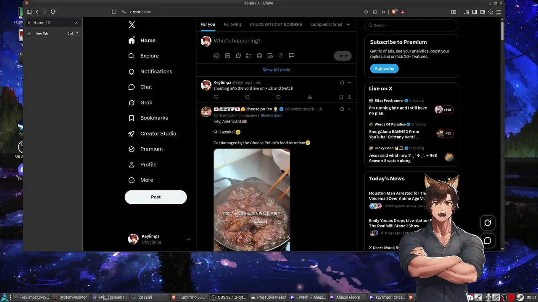The width and height of the screenshot is (538, 302).
Task: Click the blue Subscribe button
Action: [385, 69]
